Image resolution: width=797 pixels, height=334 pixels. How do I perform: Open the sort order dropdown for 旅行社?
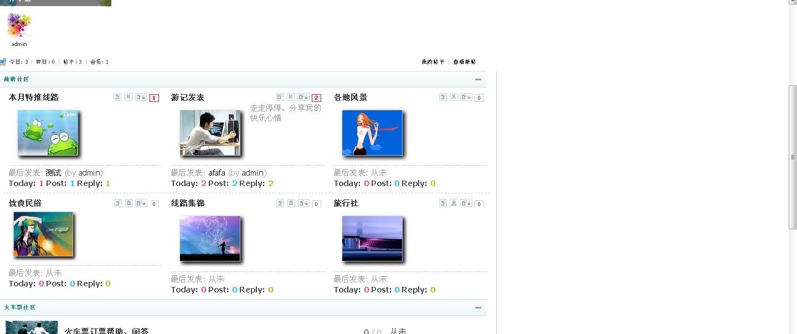click(466, 203)
